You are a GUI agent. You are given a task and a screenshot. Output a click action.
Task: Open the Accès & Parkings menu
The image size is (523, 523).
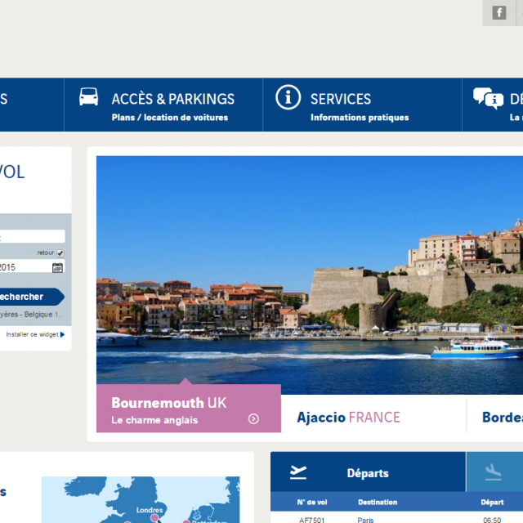172,99
